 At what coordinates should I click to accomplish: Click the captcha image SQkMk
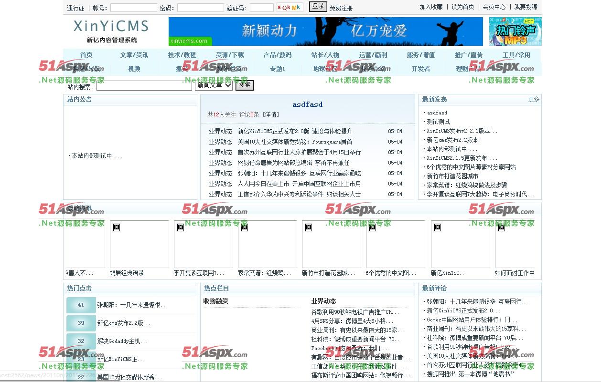click(x=290, y=7)
